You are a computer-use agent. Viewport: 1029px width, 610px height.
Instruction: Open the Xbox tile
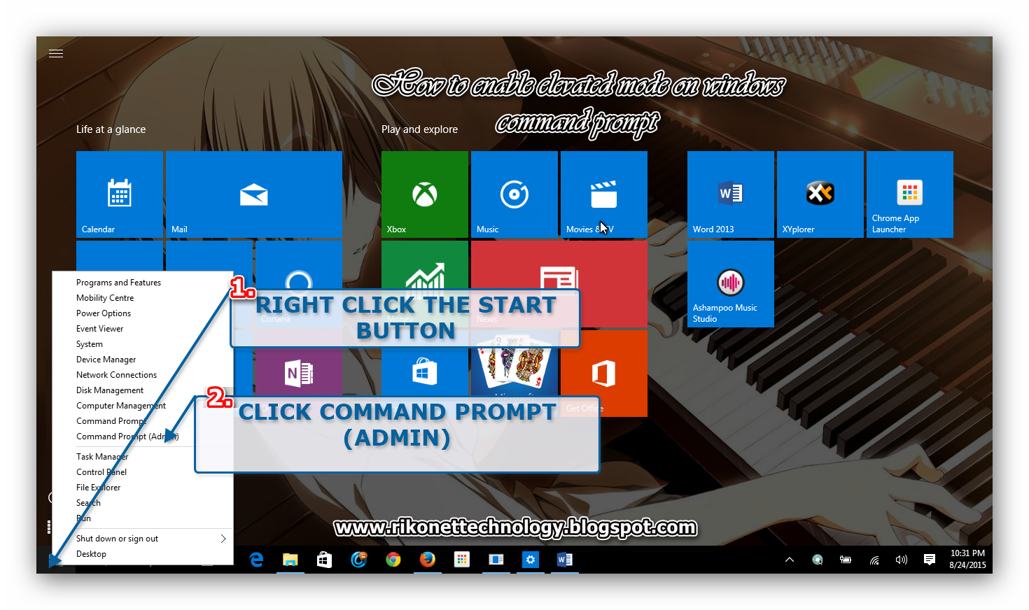point(424,194)
